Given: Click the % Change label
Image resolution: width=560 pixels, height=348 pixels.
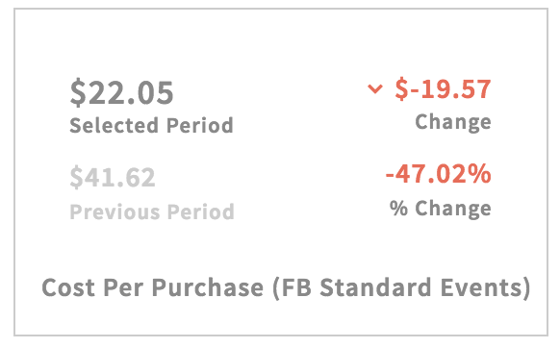Looking at the screenshot, I should tap(441, 209).
